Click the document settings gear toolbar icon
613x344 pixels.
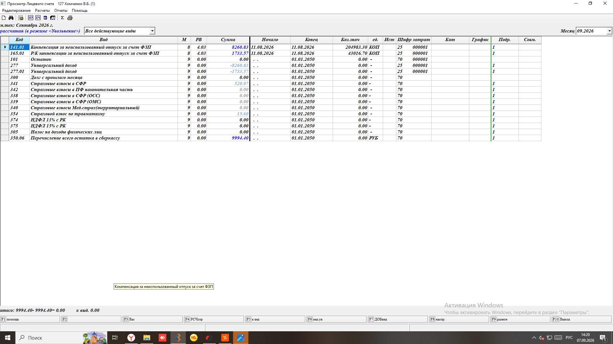[21, 18]
